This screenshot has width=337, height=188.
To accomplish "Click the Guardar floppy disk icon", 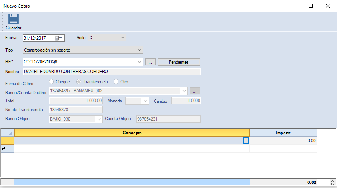I will 14,19.
